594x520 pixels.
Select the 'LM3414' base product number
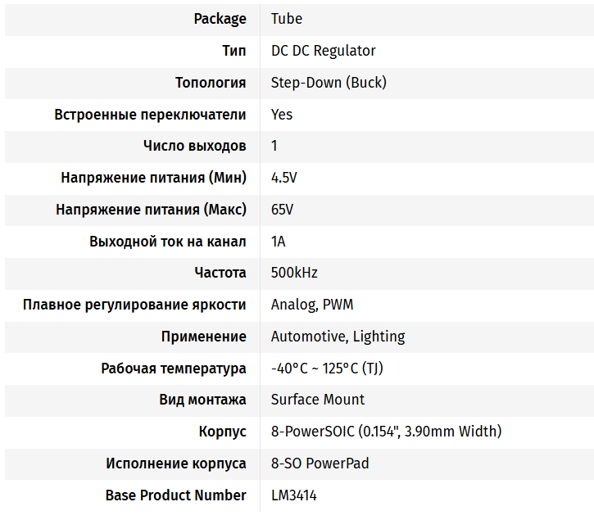click(x=294, y=495)
